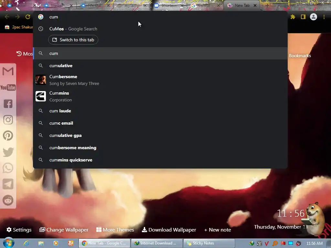The image size is (331, 248).
Task: Switch to the File sharing tab
Action: 95,5
